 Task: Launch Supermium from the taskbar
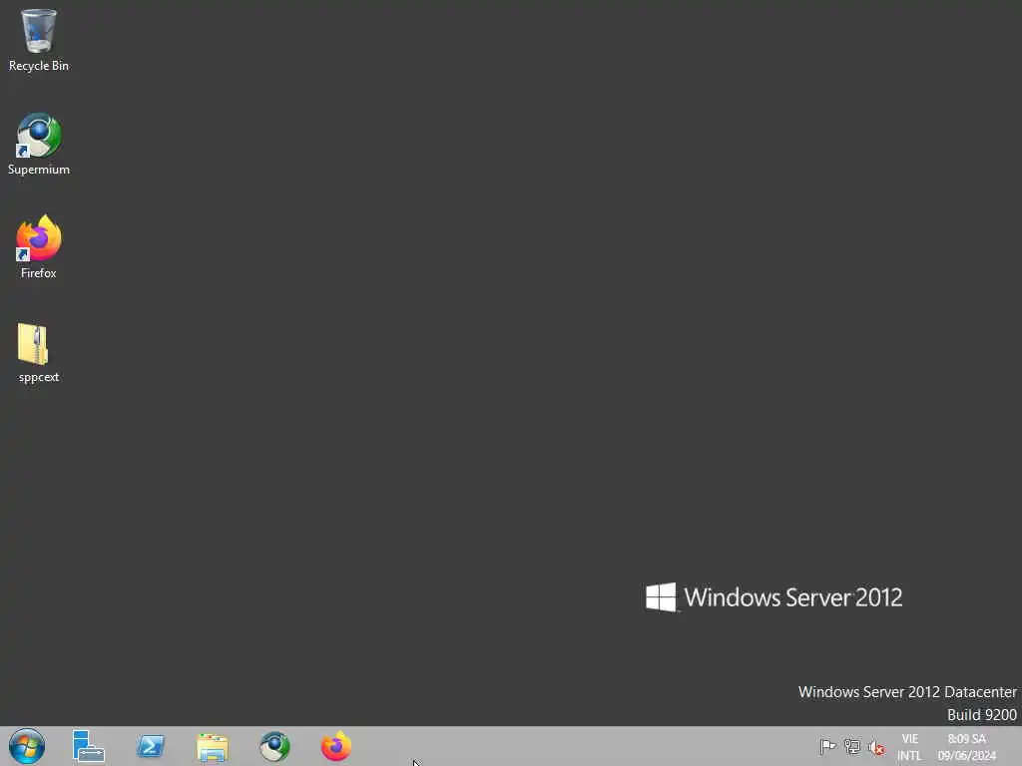click(274, 746)
